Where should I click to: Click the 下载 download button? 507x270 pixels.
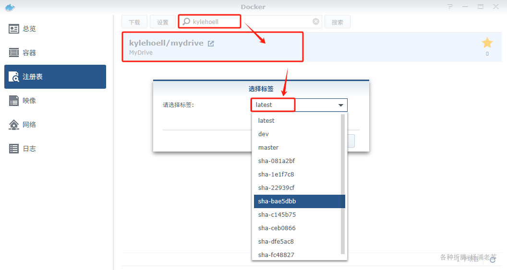[134, 22]
